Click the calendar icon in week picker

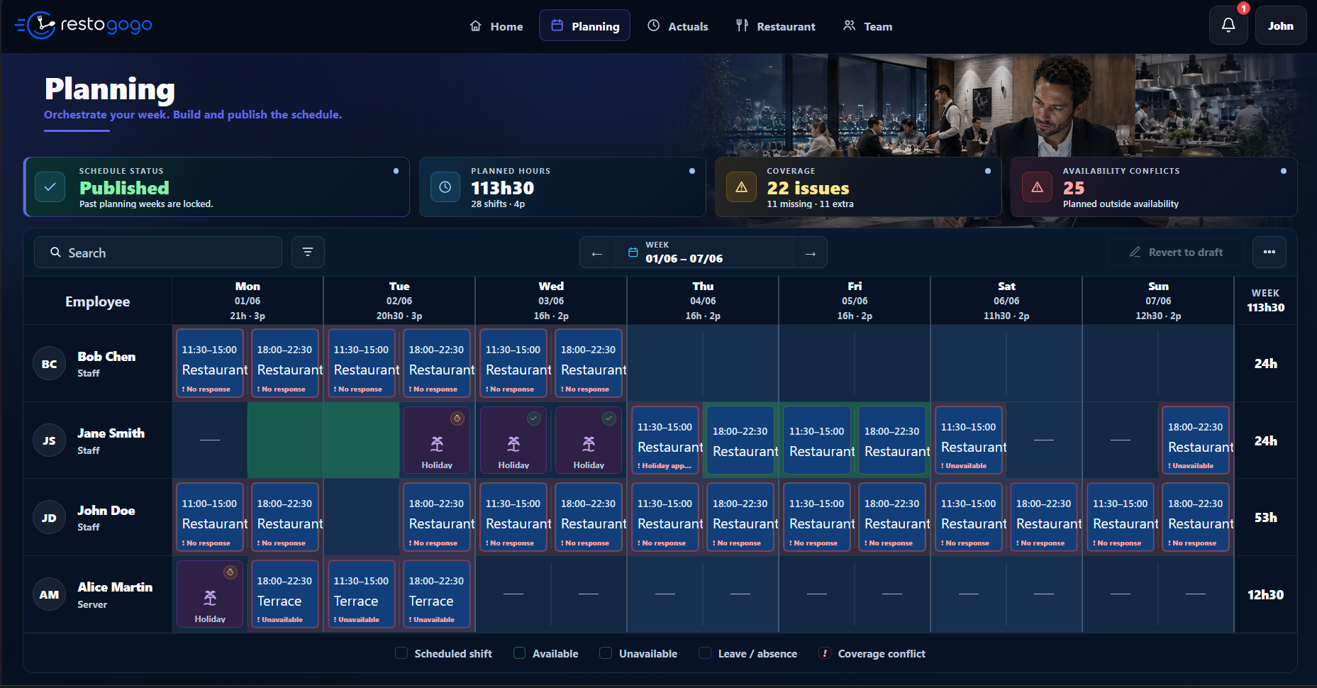[633, 253]
